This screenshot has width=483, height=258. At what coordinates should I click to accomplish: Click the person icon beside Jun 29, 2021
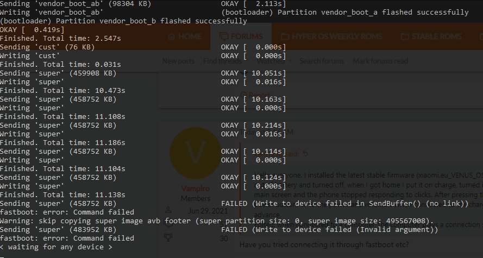point(167,211)
